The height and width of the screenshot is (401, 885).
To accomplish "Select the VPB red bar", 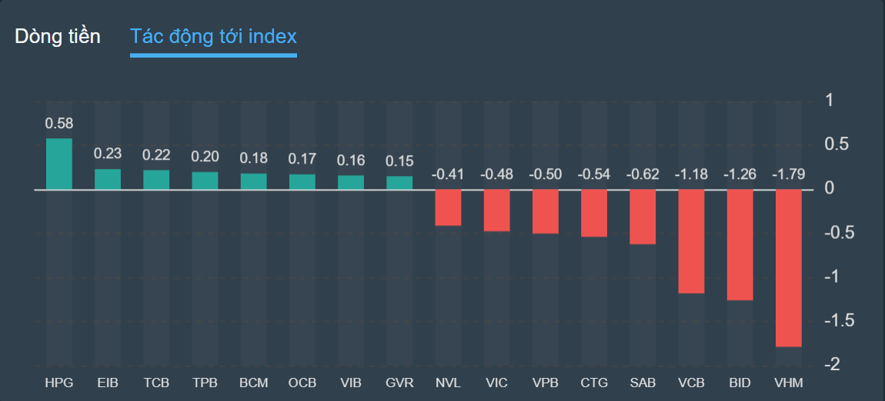I will 546,211.
